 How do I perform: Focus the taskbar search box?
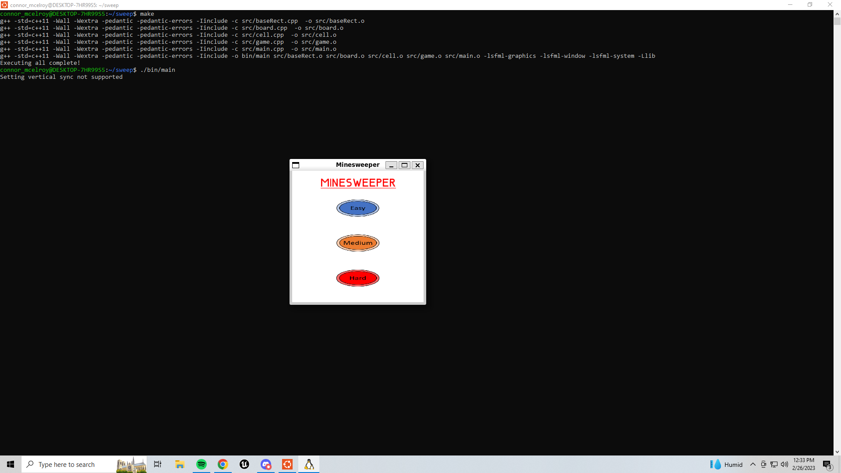84,464
